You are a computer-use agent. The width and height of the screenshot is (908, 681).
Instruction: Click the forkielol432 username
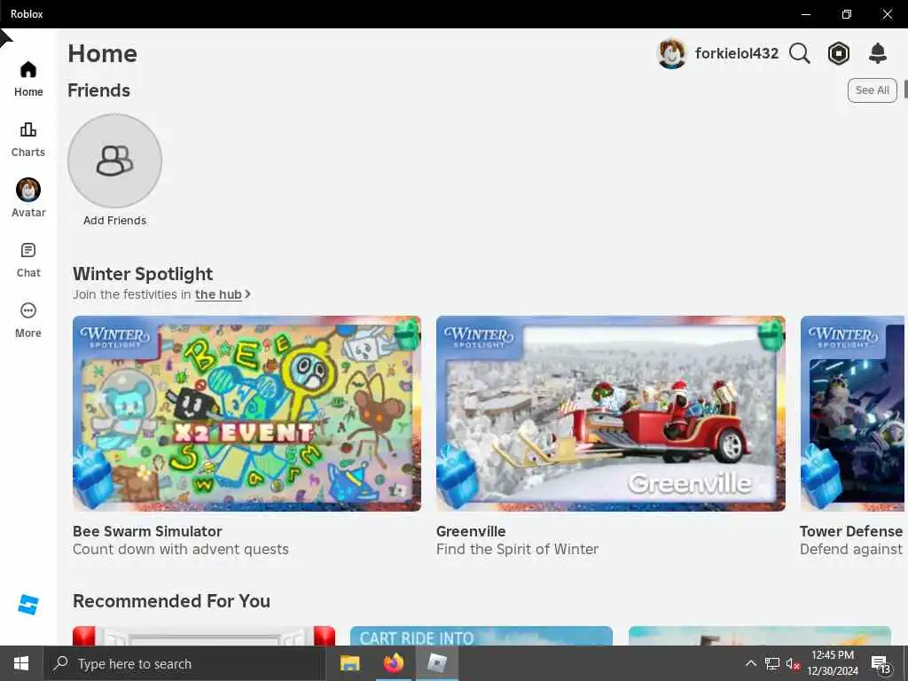(737, 53)
